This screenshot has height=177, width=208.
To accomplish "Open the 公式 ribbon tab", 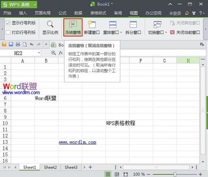I will click(x=62, y=13).
